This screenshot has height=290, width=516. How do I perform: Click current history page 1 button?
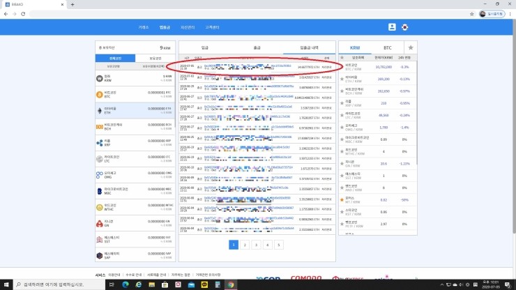tap(234, 245)
